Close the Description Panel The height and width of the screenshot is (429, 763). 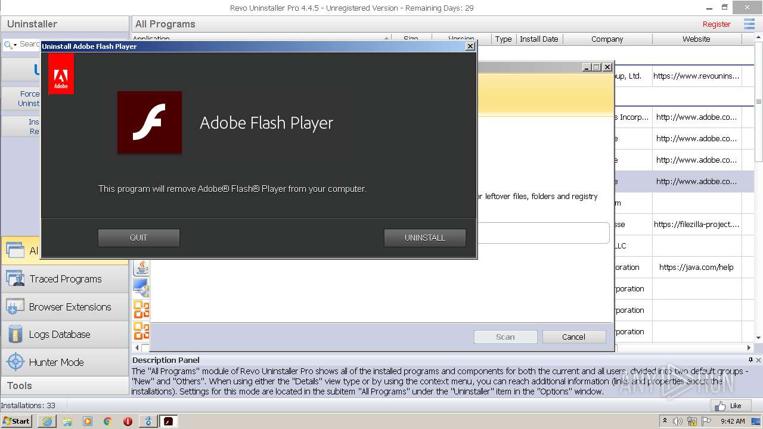pos(758,360)
